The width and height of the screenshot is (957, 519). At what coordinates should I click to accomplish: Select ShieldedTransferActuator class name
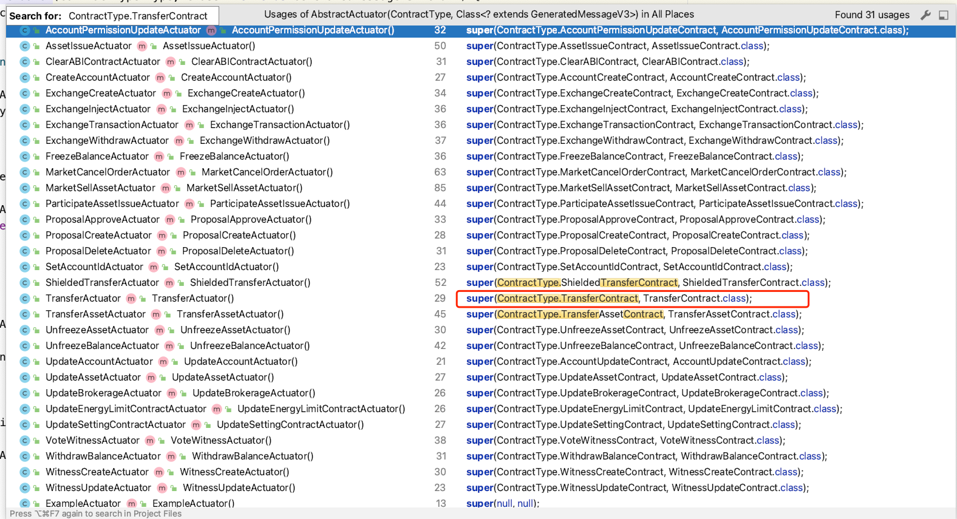(102, 282)
